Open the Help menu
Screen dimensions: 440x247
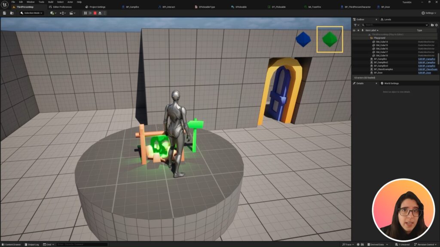79,2
